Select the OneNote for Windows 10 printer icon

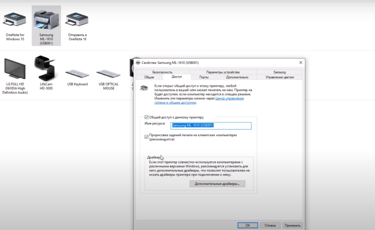15,20
